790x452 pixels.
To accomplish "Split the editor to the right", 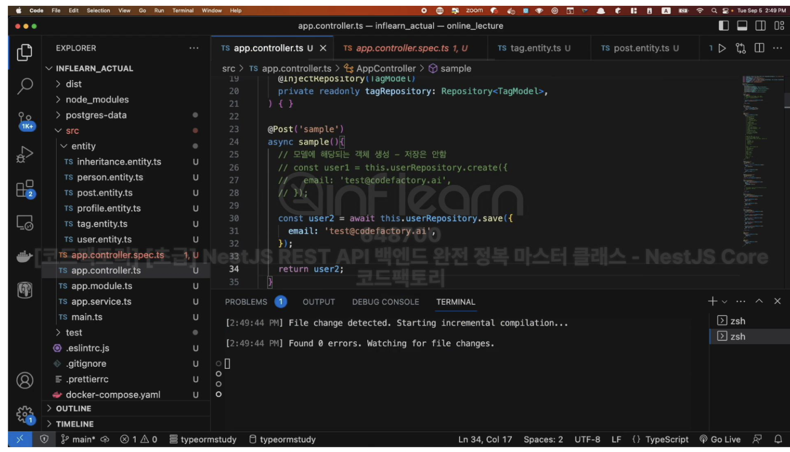I will [760, 48].
